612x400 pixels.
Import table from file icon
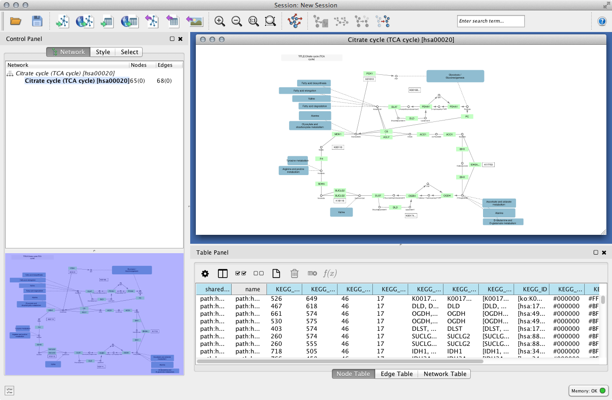click(107, 21)
